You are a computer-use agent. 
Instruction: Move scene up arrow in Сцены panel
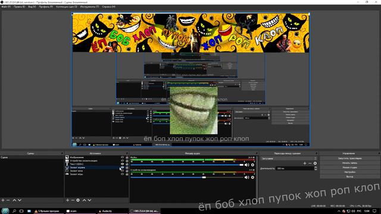pyautogui.click(x=14, y=200)
